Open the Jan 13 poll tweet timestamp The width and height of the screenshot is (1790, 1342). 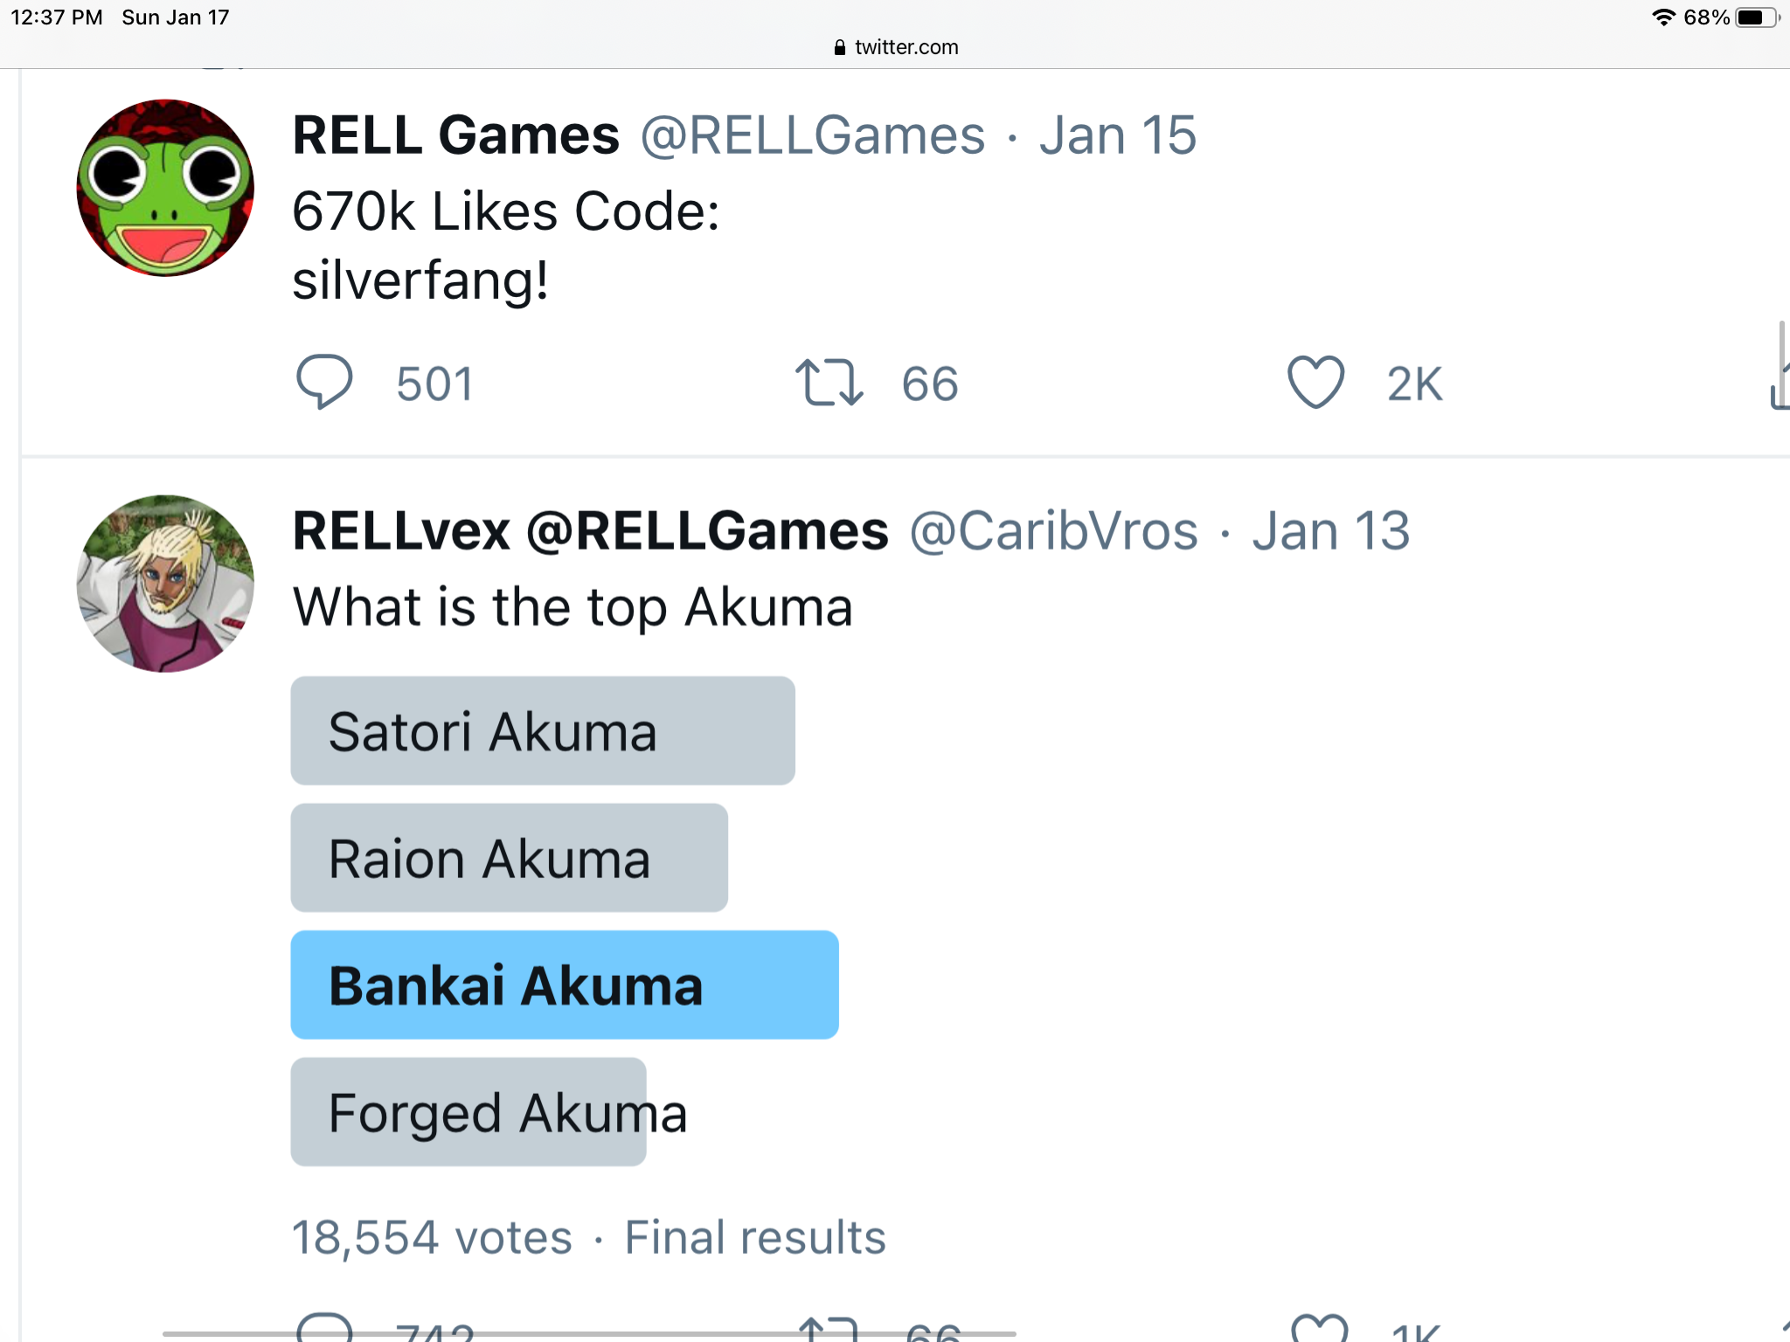click(1330, 531)
